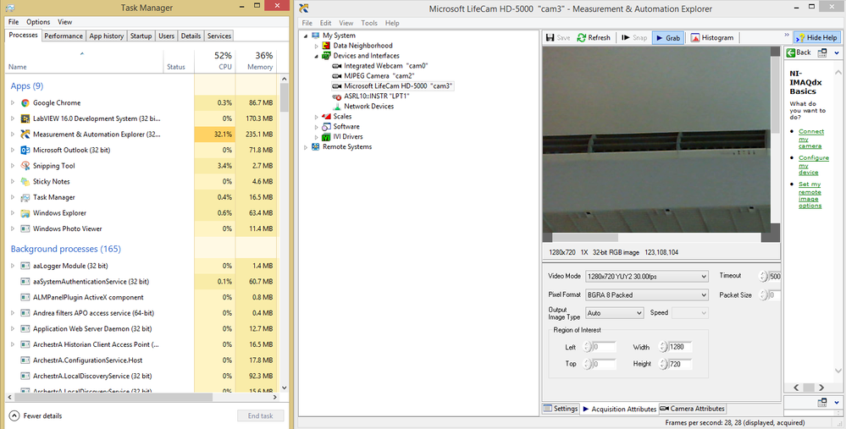The height and width of the screenshot is (429, 846).
Task: Expand the Google Chrome process group
Action: (x=13, y=103)
